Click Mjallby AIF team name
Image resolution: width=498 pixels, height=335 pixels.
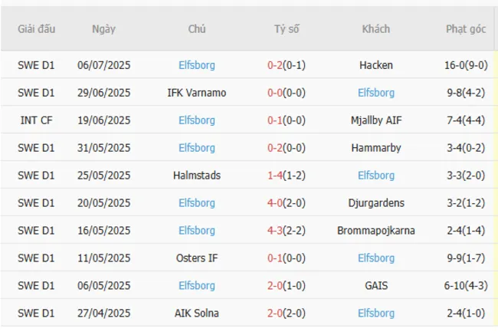coord(375,120)
